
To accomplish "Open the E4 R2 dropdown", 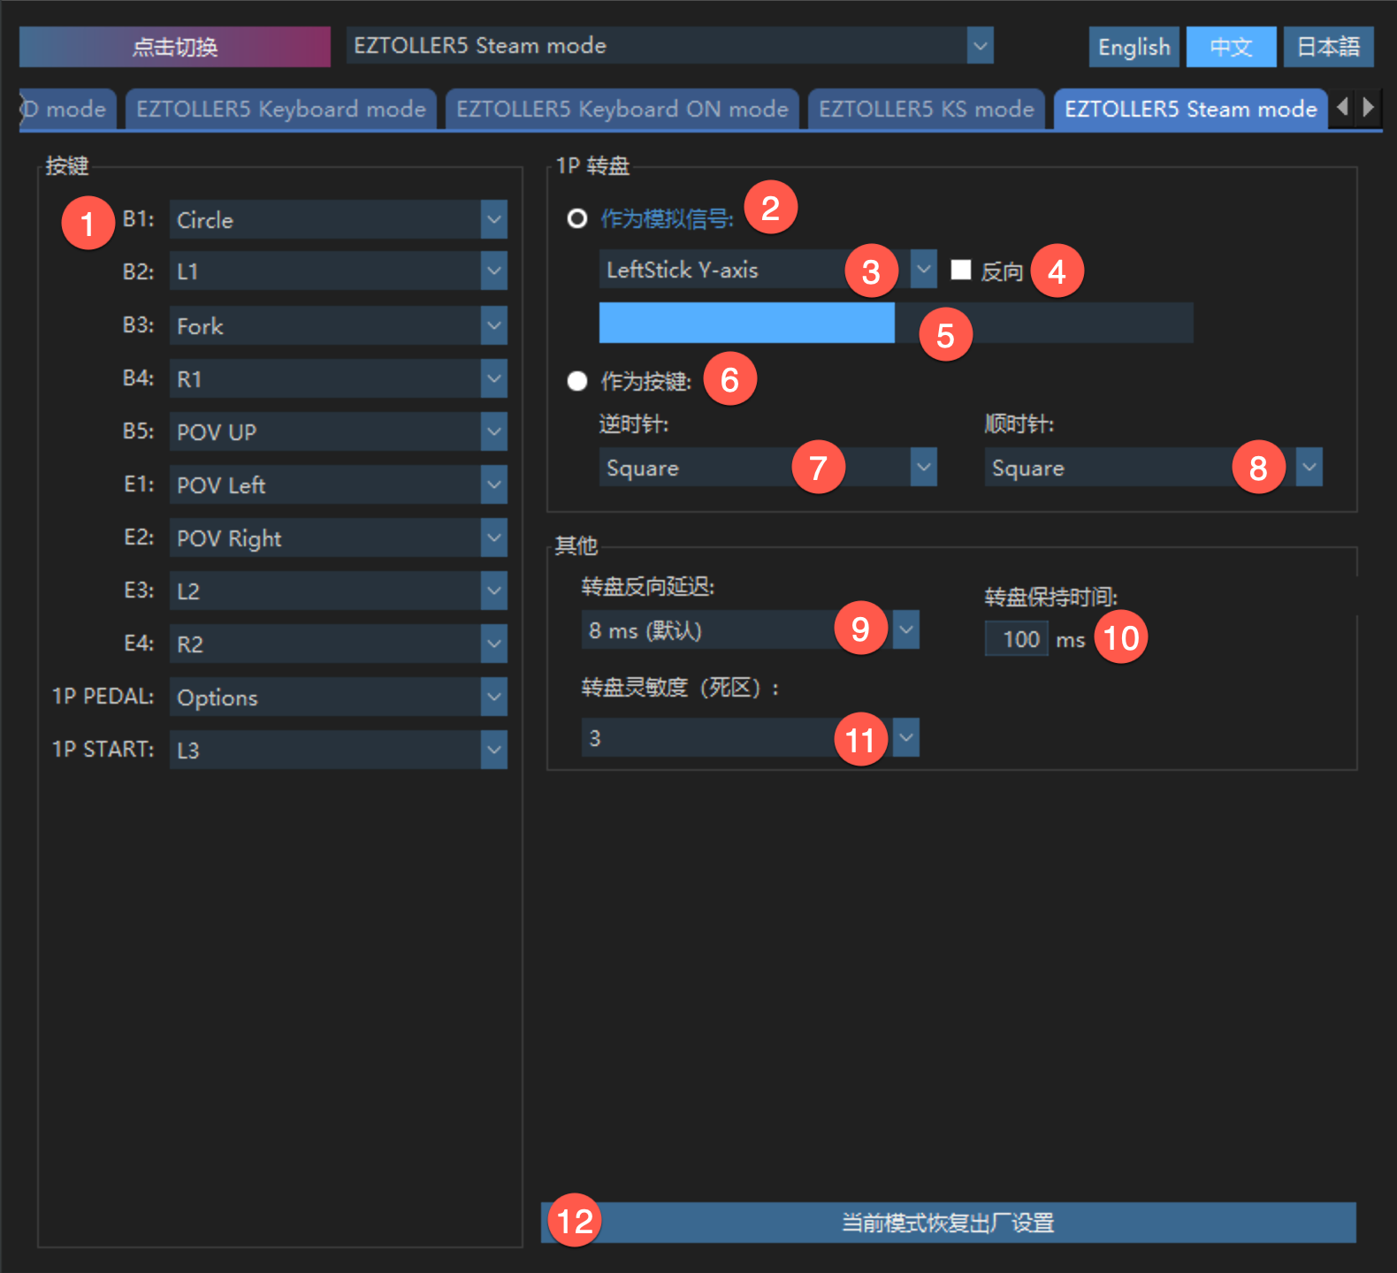I will point(339,644).
